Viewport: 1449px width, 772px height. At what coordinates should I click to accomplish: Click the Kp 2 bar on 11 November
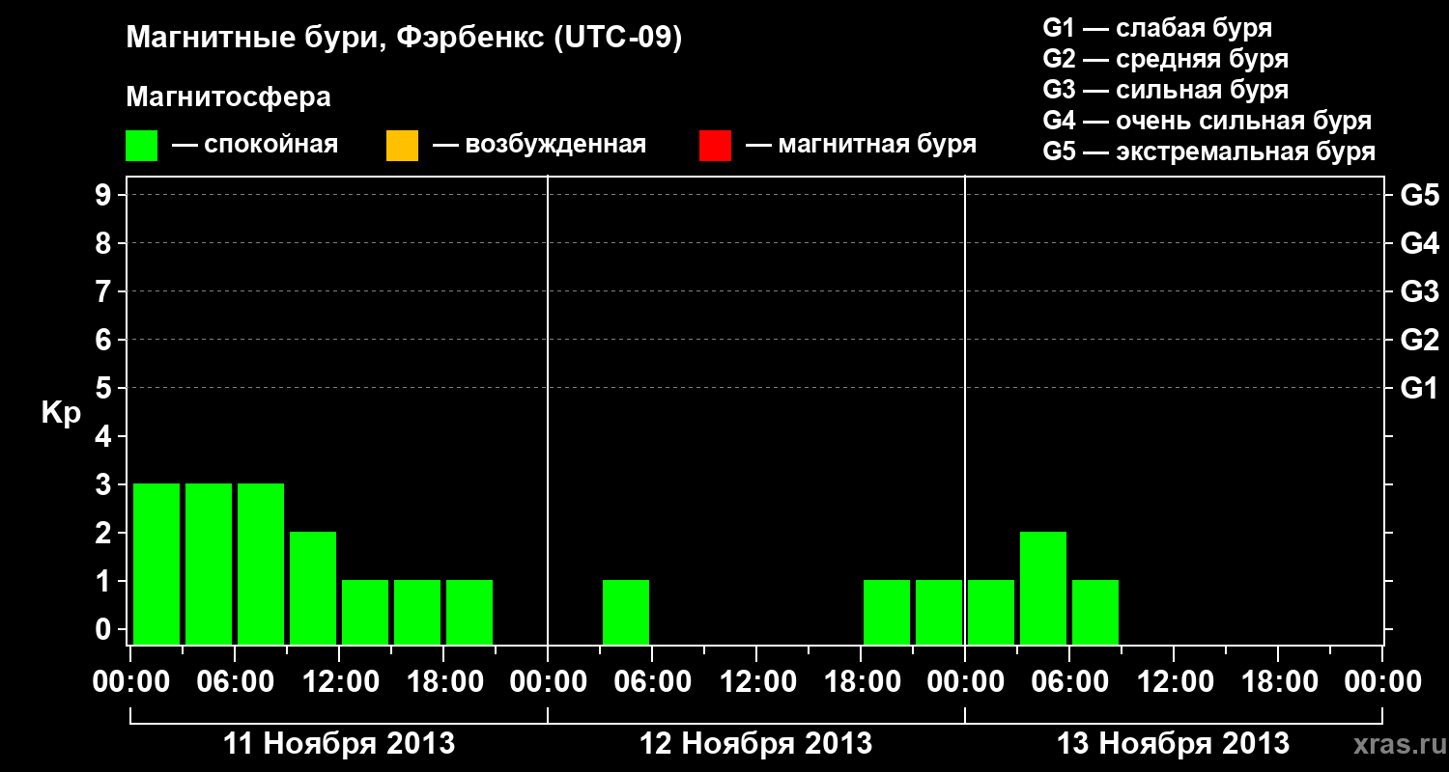pos(313,588)
